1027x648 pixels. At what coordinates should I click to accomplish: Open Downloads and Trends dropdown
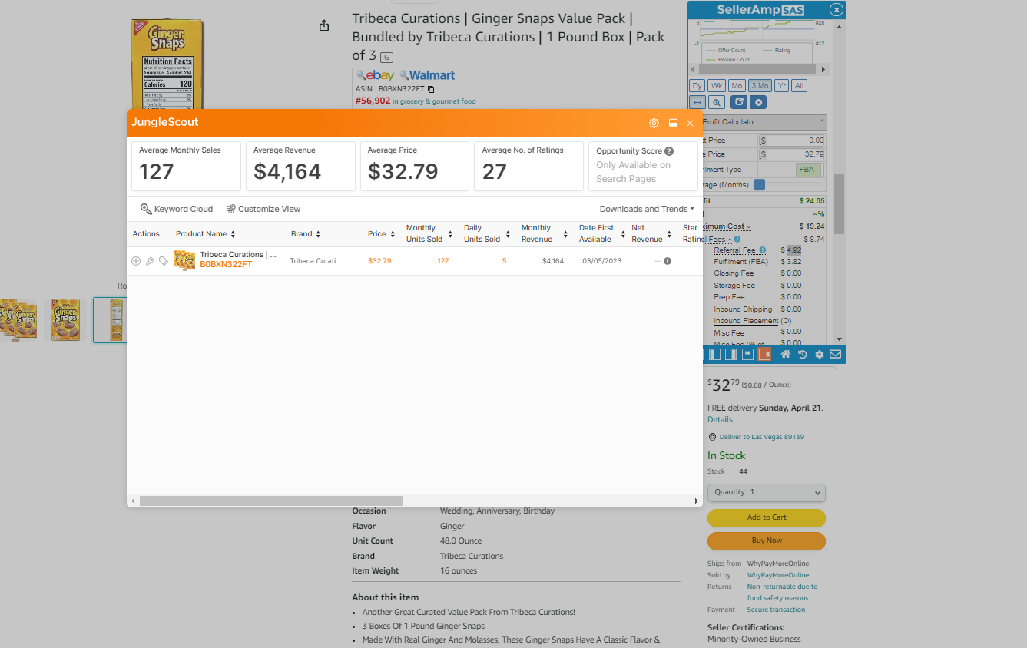tap(647, 209)
